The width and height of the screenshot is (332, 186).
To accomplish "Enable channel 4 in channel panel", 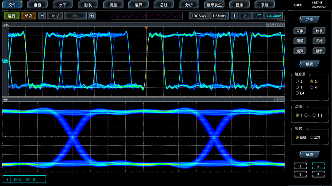I will [318, 174].
